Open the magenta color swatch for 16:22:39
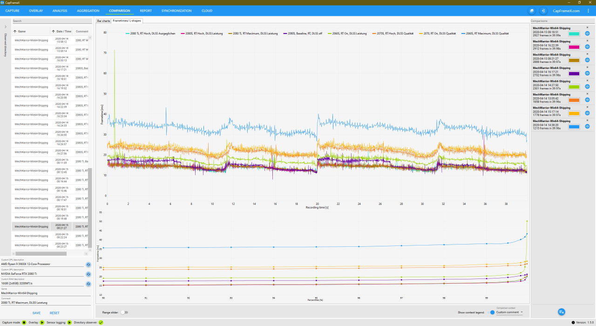The height and width of the screenshot is (326, 596). click(574, 47)
